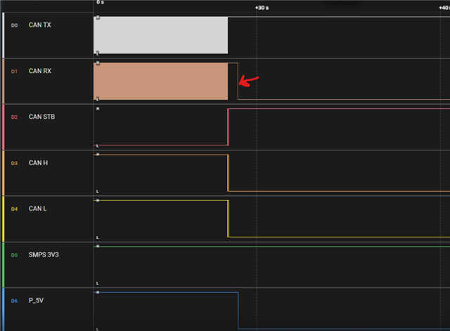The width and height of the screenshot is (450, 331).
Task: Select the CAN RX channel label
Action: (x=40, y=71)
